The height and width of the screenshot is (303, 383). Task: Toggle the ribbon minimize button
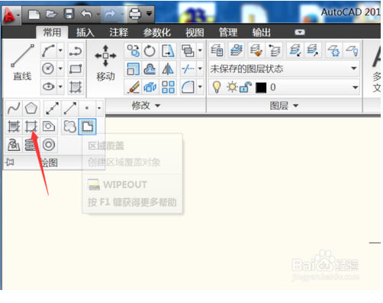(x=300, y=32)
